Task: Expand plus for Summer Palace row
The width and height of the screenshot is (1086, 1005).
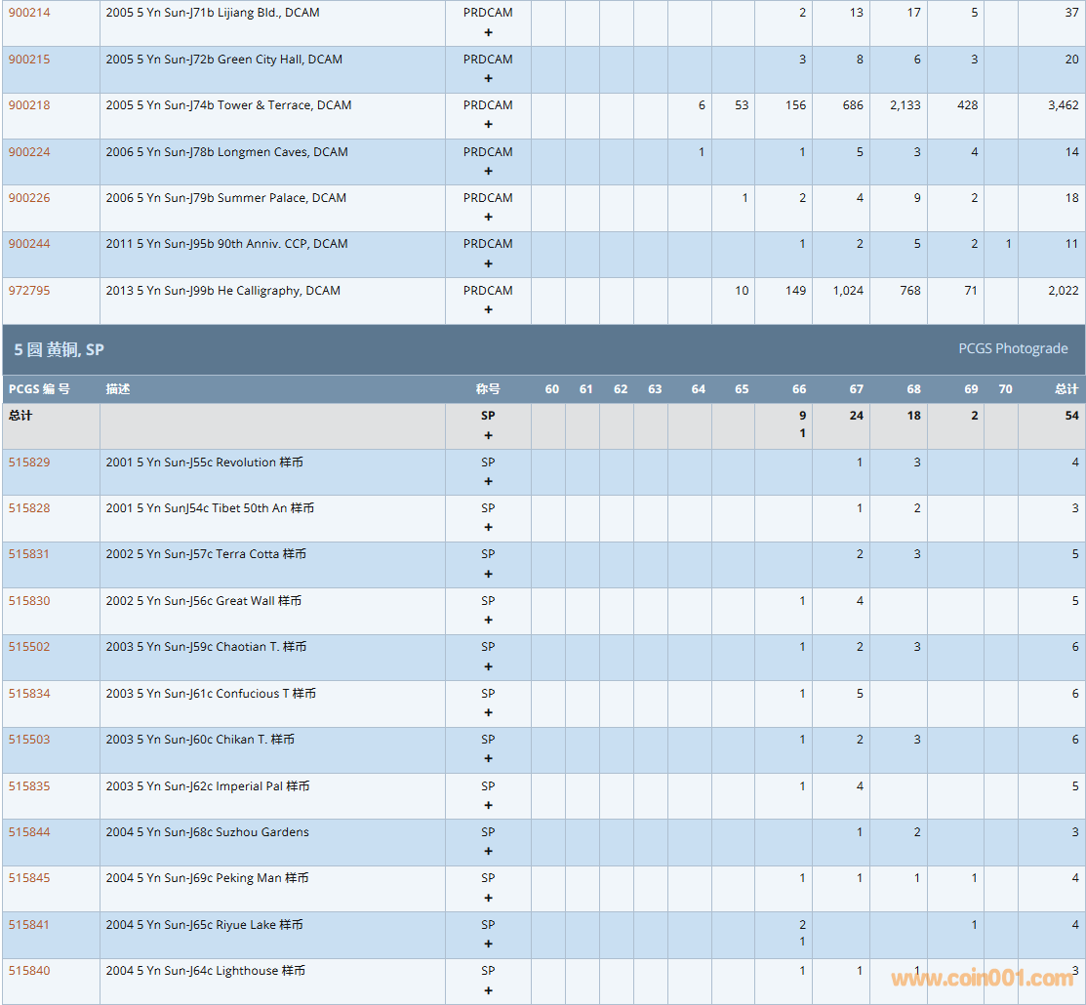Action: click(x=488, y=217)
